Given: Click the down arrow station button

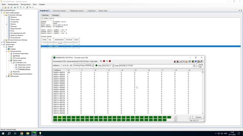Looking at the screenshot, I should pyautogui.click(x=175, y=120).
